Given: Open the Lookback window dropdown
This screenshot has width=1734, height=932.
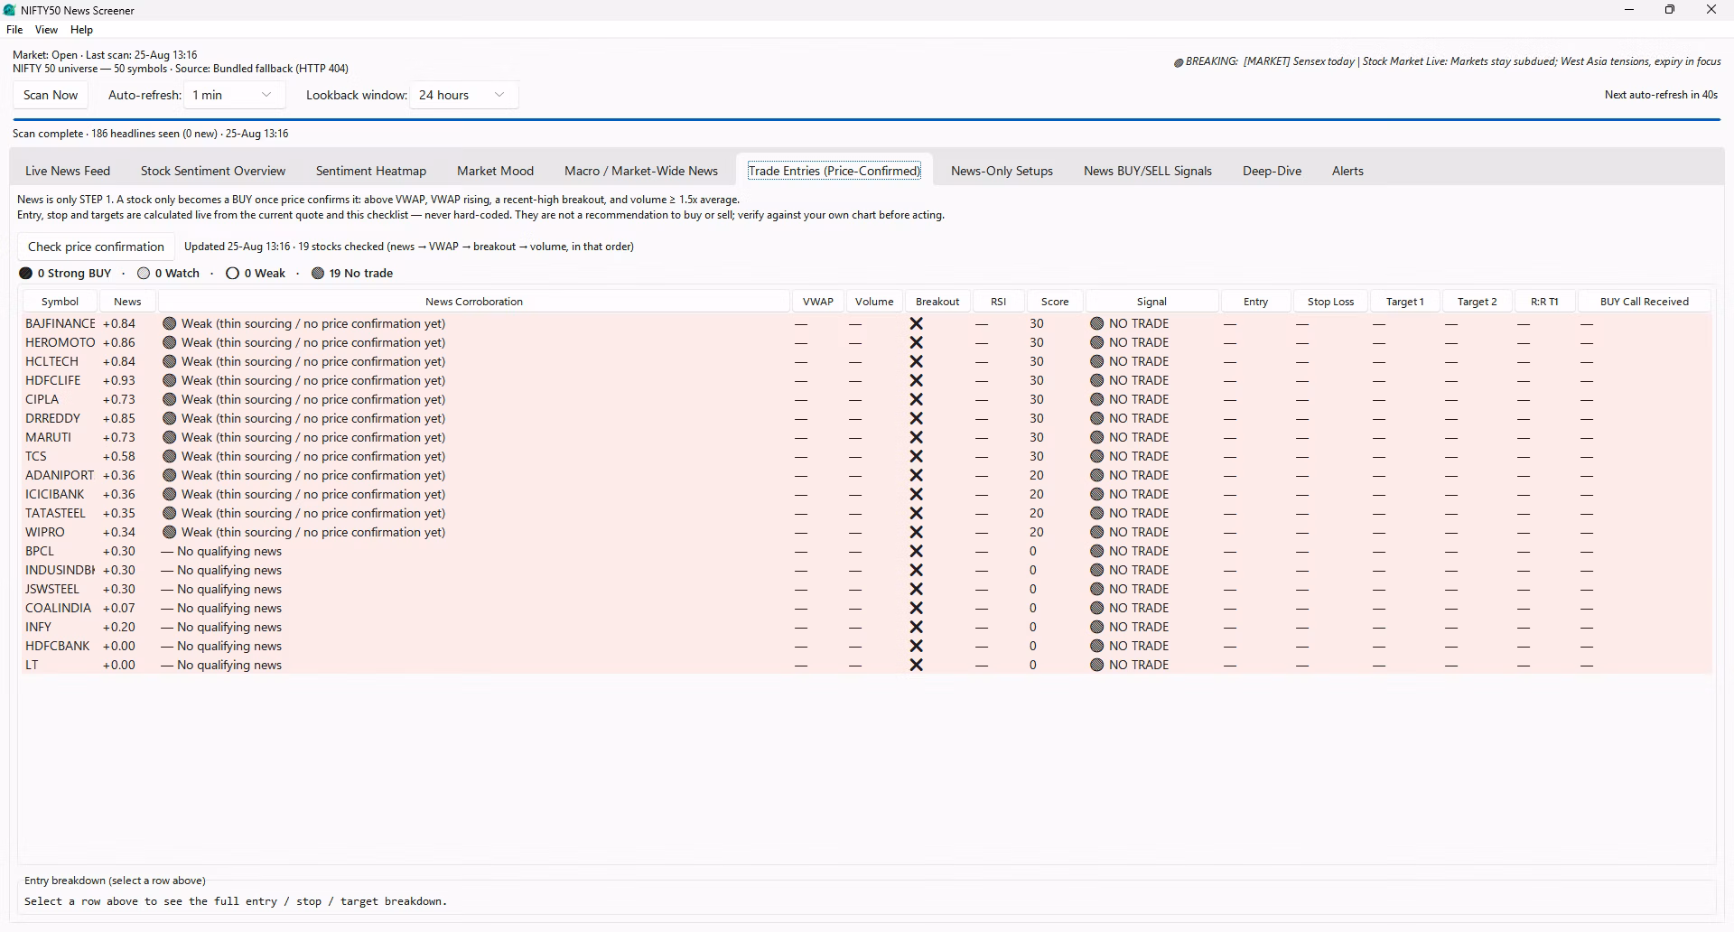Looking at the screenshot, I should (x=464, y=95).
